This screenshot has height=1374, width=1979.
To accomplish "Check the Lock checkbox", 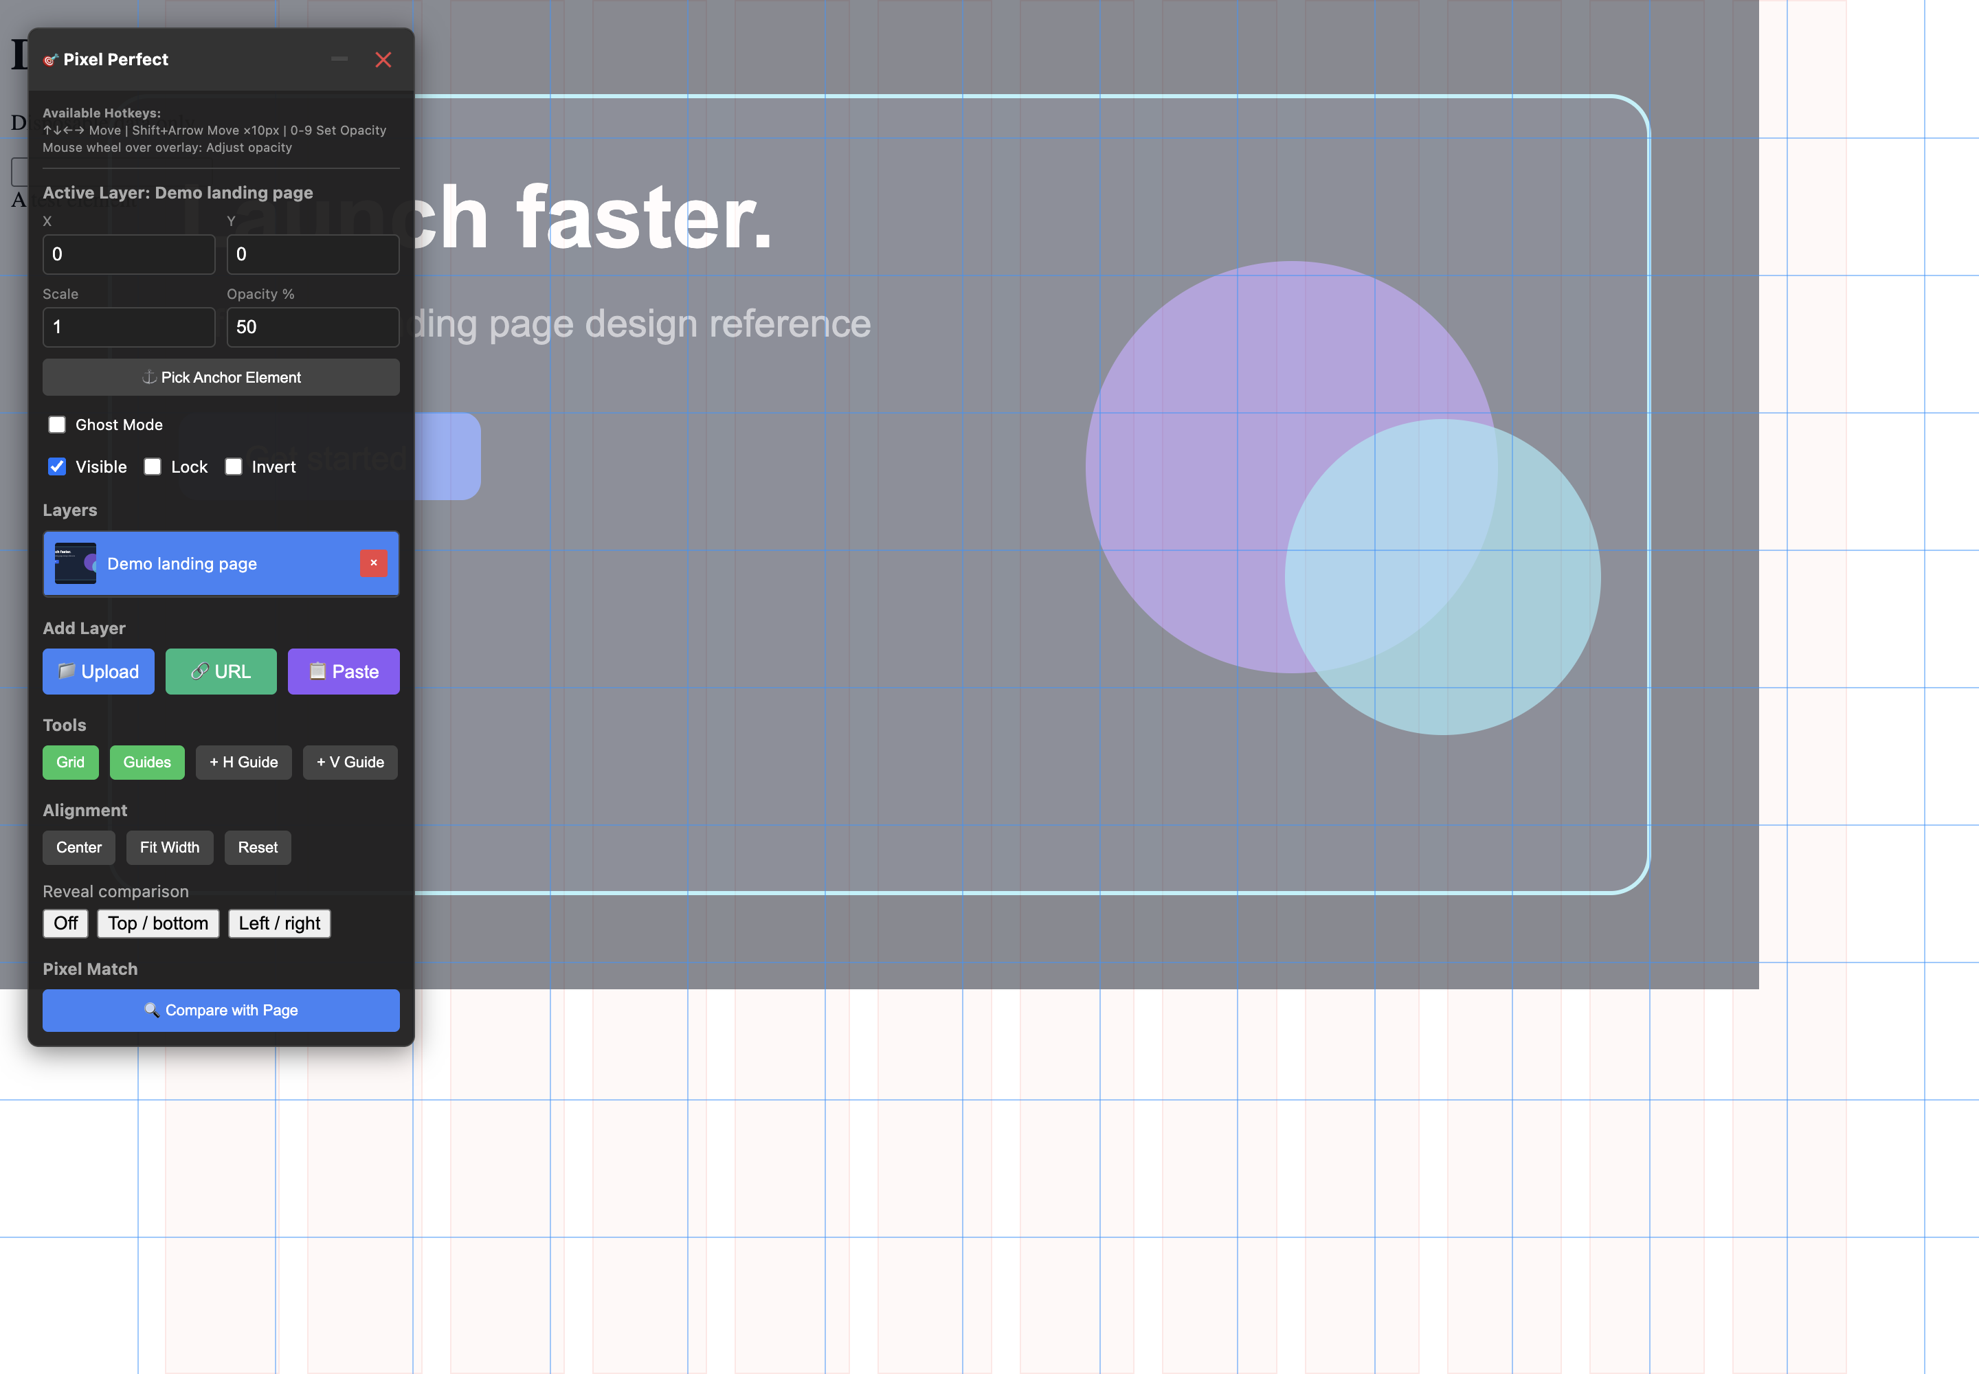I will 153,466.
